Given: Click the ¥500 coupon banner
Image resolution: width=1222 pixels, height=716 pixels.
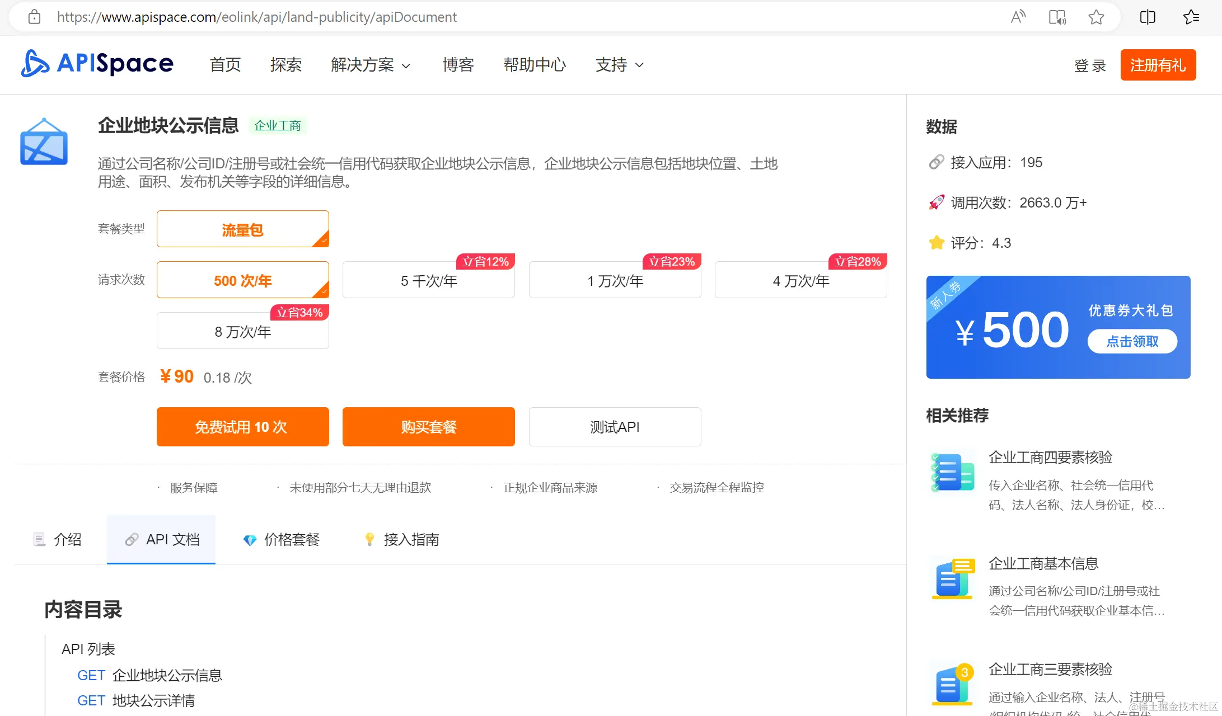Looking at the screenshot, I should tap(1058, 327).
